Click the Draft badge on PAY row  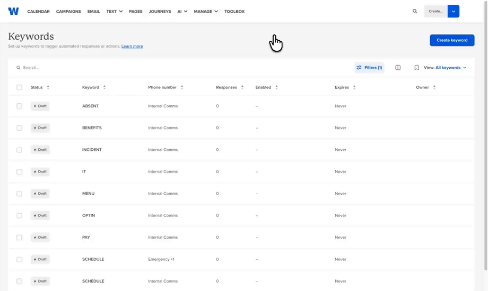[40, 237]
